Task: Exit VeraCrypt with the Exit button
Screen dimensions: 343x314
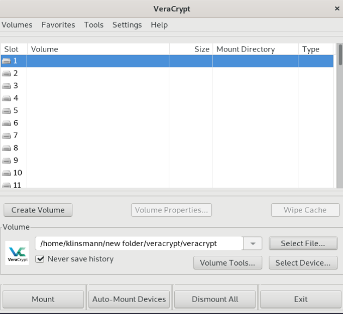Action: [x=301, y=299]
